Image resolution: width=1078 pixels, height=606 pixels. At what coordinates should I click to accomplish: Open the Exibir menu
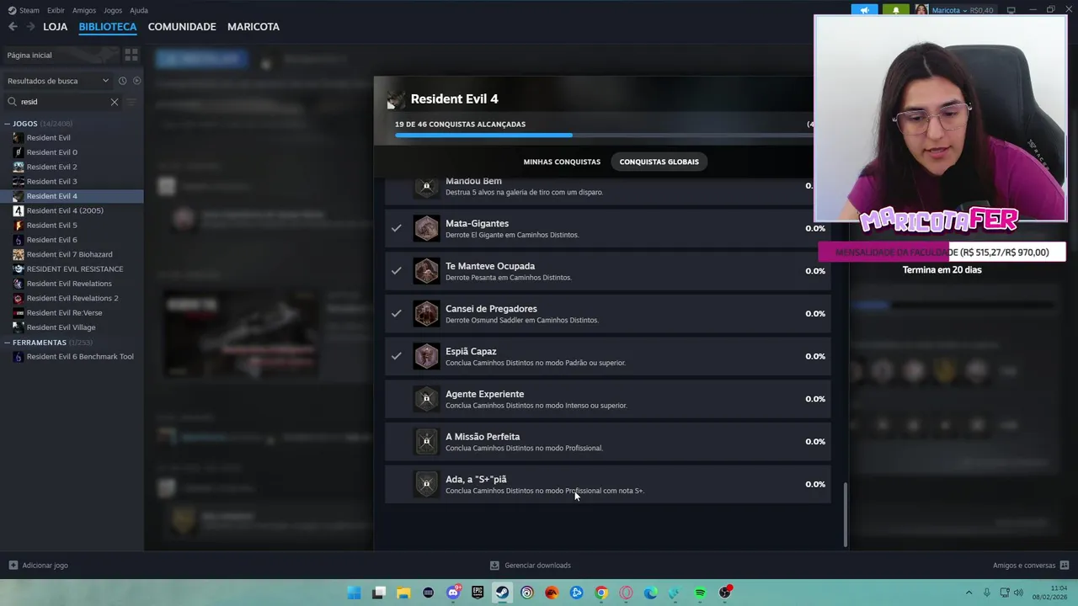tap(56, 10)
